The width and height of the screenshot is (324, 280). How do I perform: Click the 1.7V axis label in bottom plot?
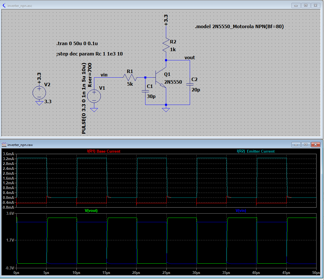10,240
